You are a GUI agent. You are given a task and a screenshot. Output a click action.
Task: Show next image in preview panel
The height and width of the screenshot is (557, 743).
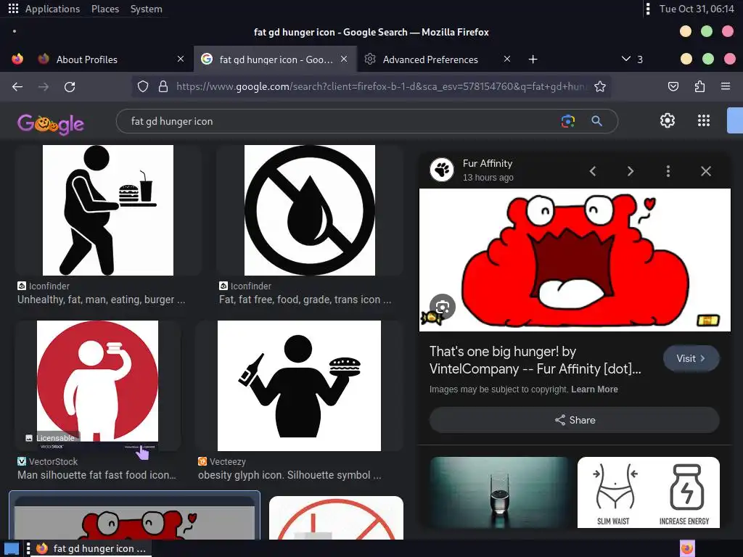(x=631, y=171)
